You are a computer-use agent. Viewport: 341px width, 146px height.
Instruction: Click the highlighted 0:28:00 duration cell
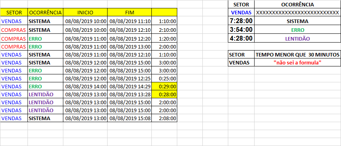pos(165,95)
